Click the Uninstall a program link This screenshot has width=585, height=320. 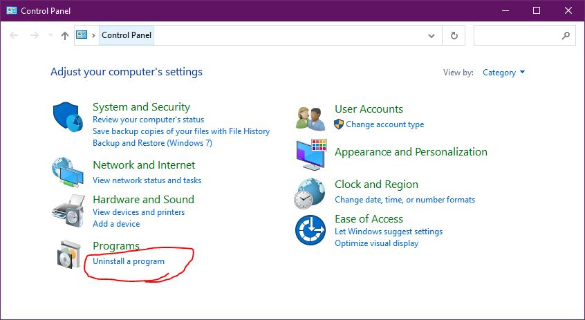pos(129,261)
